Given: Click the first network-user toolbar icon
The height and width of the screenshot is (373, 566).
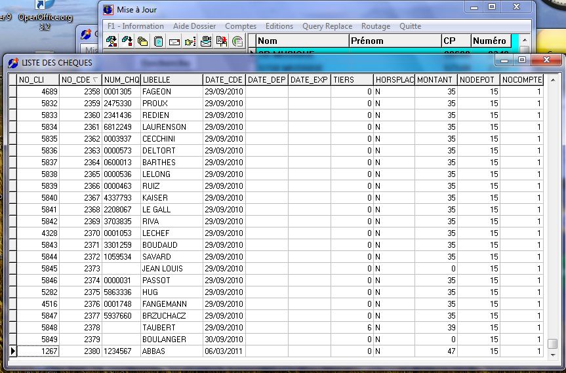Looking at the screenshot, I should pyautogui.click(x=111, y=41).
